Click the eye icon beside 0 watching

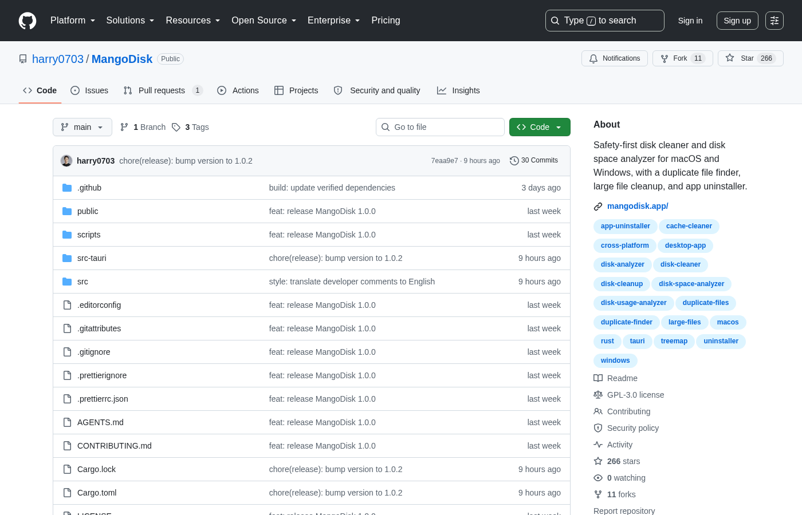(x=598, y=478)
